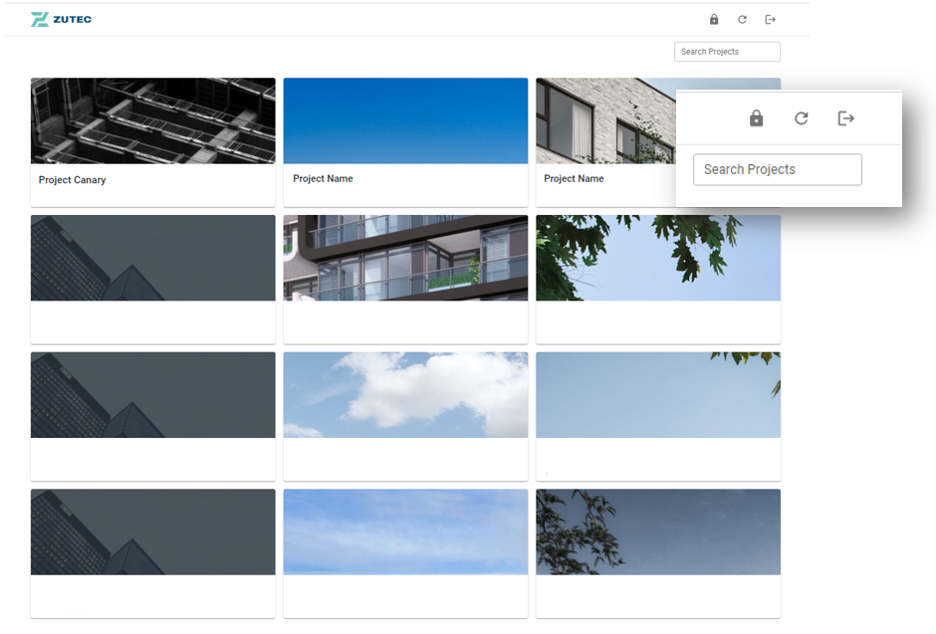The height and width of the screenshot is (634, 936).
Task: Open the white cloud project card
Action: 405,416
